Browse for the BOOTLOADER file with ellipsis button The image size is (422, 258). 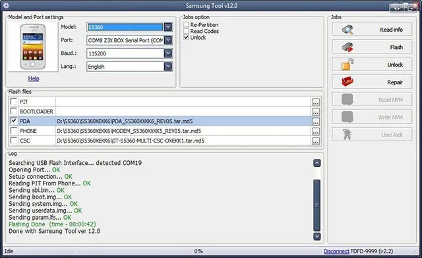pyautogui.click(x=316, y=112)
